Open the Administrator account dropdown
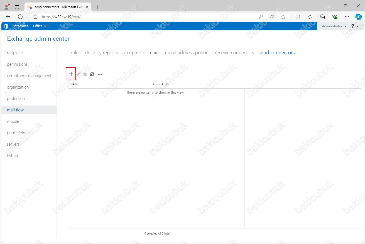Screen dimensions: 365x244 click(334, 26)
